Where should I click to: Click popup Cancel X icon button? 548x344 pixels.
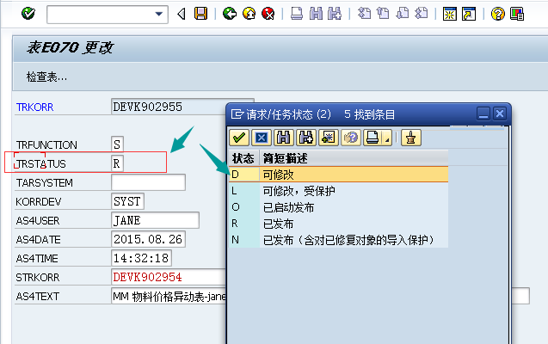tap(261, 138)
